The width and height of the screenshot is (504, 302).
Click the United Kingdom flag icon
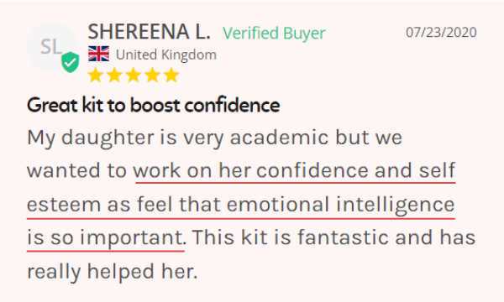(98, 54)
